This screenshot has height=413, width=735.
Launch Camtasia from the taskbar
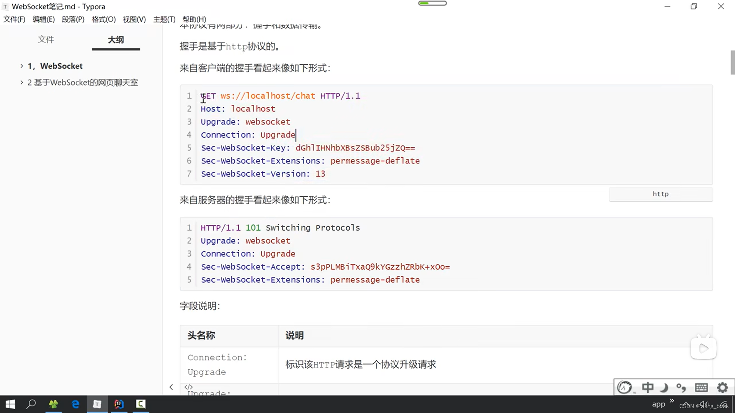(140, 404)
